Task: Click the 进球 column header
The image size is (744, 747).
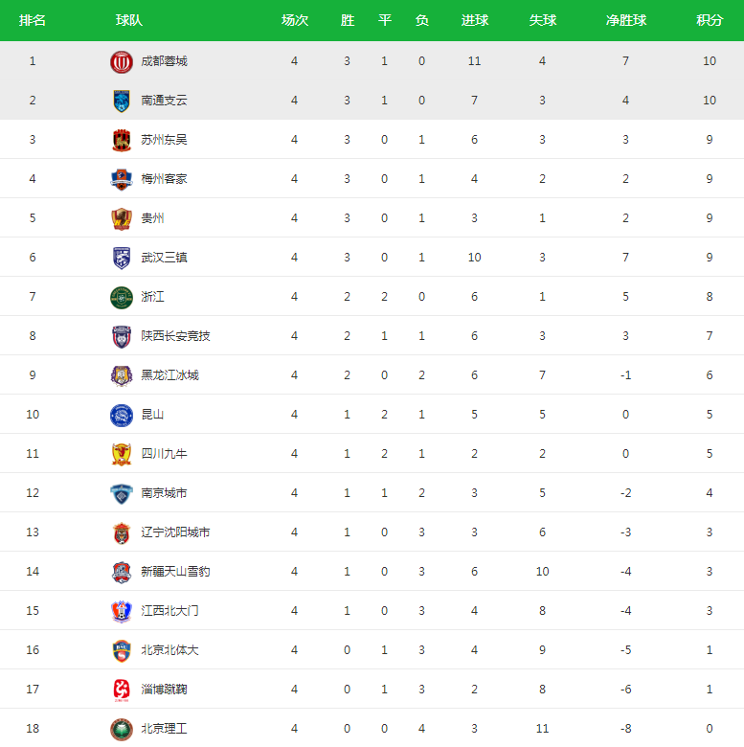Action: 474,20
